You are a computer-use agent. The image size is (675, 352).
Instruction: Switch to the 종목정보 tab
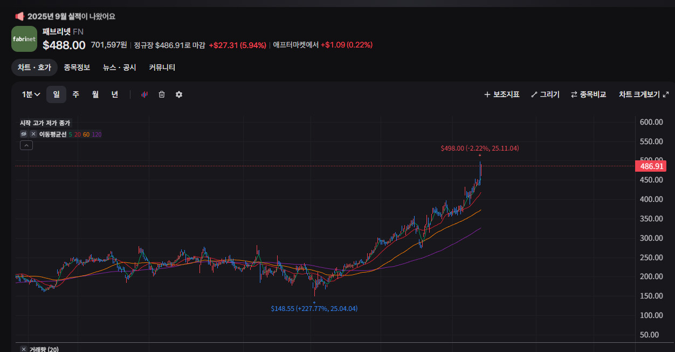(77, 67)
